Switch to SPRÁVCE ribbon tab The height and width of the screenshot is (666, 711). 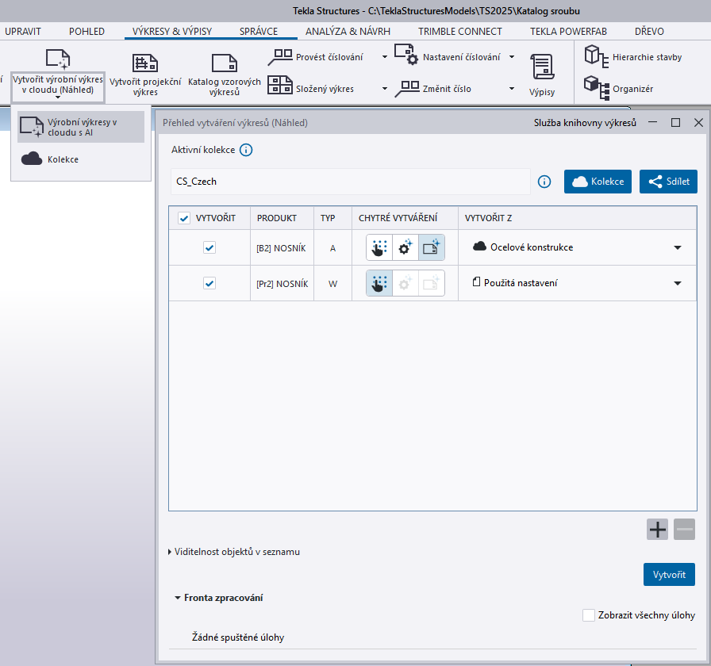coord(259,31)
